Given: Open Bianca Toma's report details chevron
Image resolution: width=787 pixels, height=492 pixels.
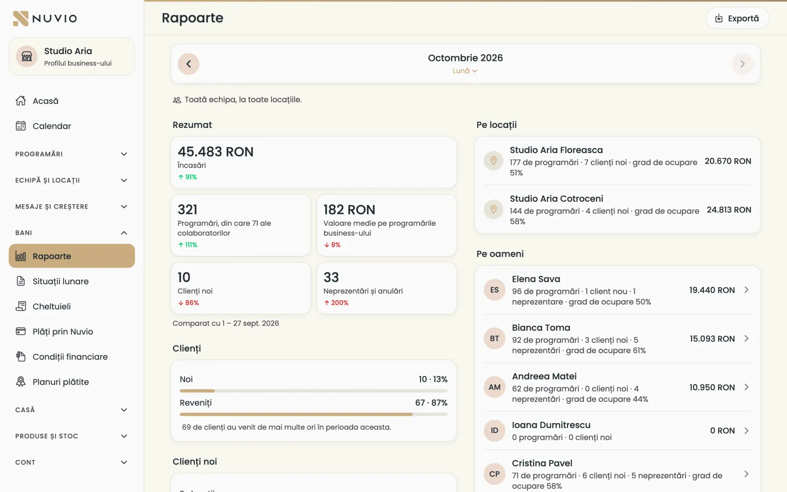Looking at the screenshot, I should 746,338.
